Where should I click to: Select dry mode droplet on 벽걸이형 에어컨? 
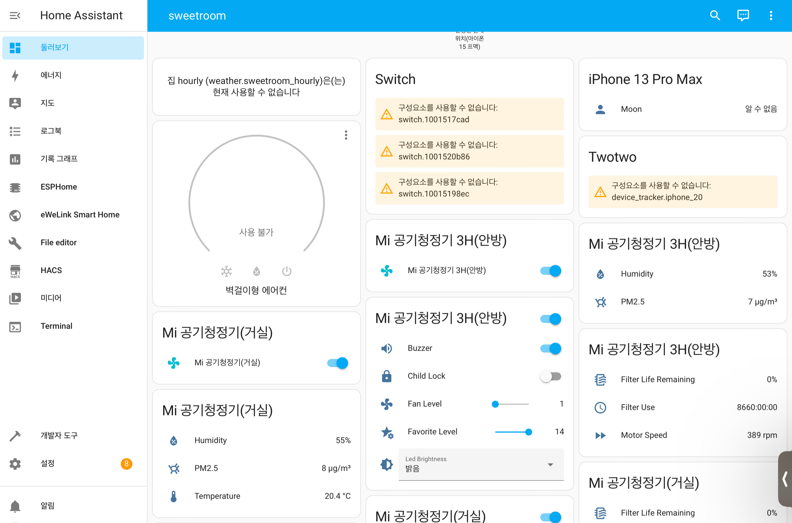(256, 271)
